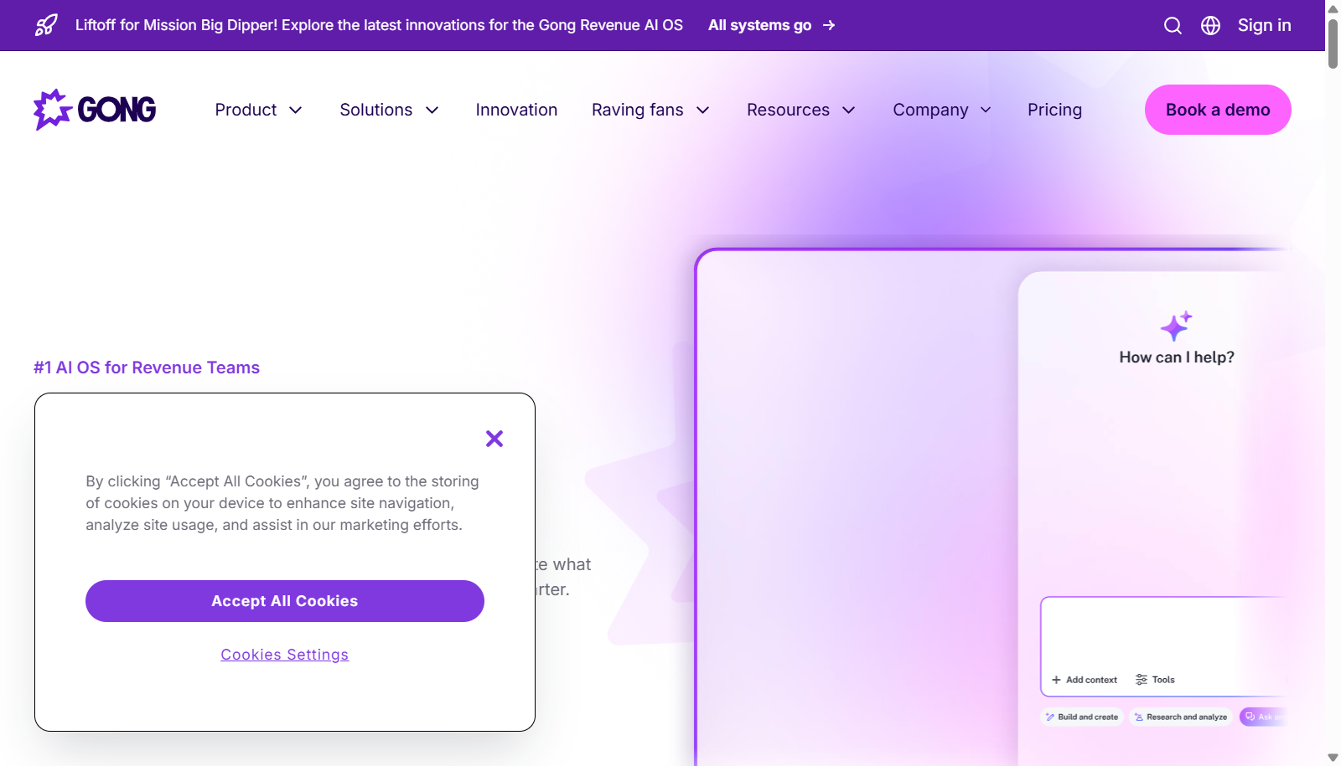Open Cookies Settings link
Viewport: 1341px width, 766px height.
point(285,655)
